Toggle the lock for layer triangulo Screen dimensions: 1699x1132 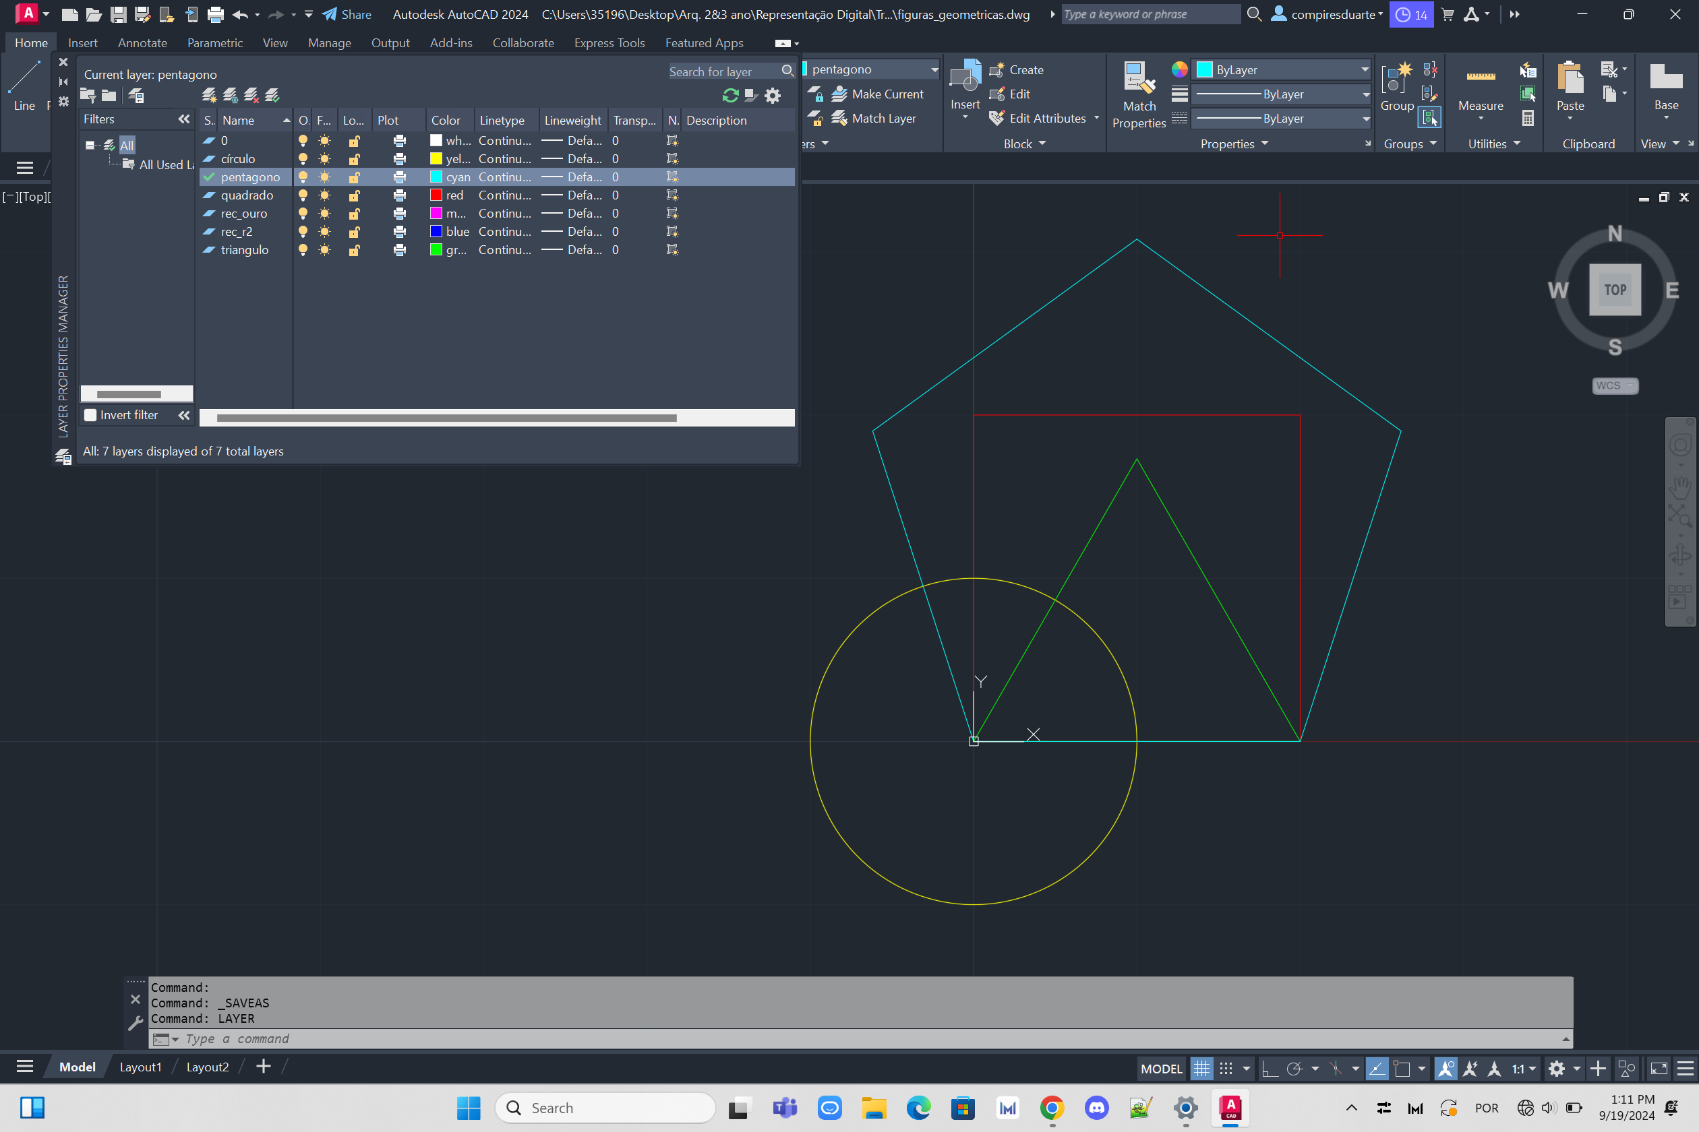pyautogui.click(x=354, y=250)
